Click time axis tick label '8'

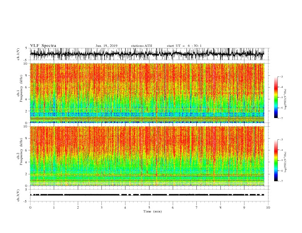pos(220,207)
